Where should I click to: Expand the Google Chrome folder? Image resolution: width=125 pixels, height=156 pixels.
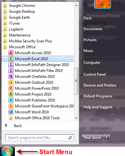(x=19, y=6)
